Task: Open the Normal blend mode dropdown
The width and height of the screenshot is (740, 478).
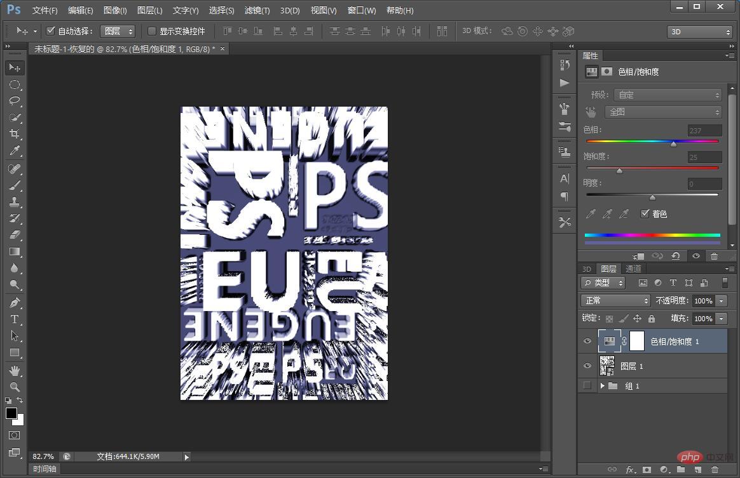Action: [x=616, y=300]
